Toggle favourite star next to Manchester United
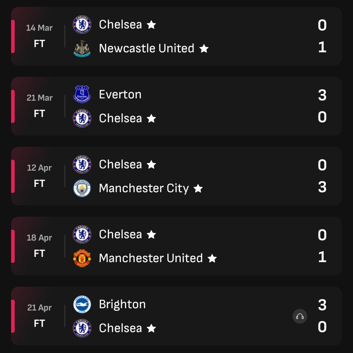 212,258
